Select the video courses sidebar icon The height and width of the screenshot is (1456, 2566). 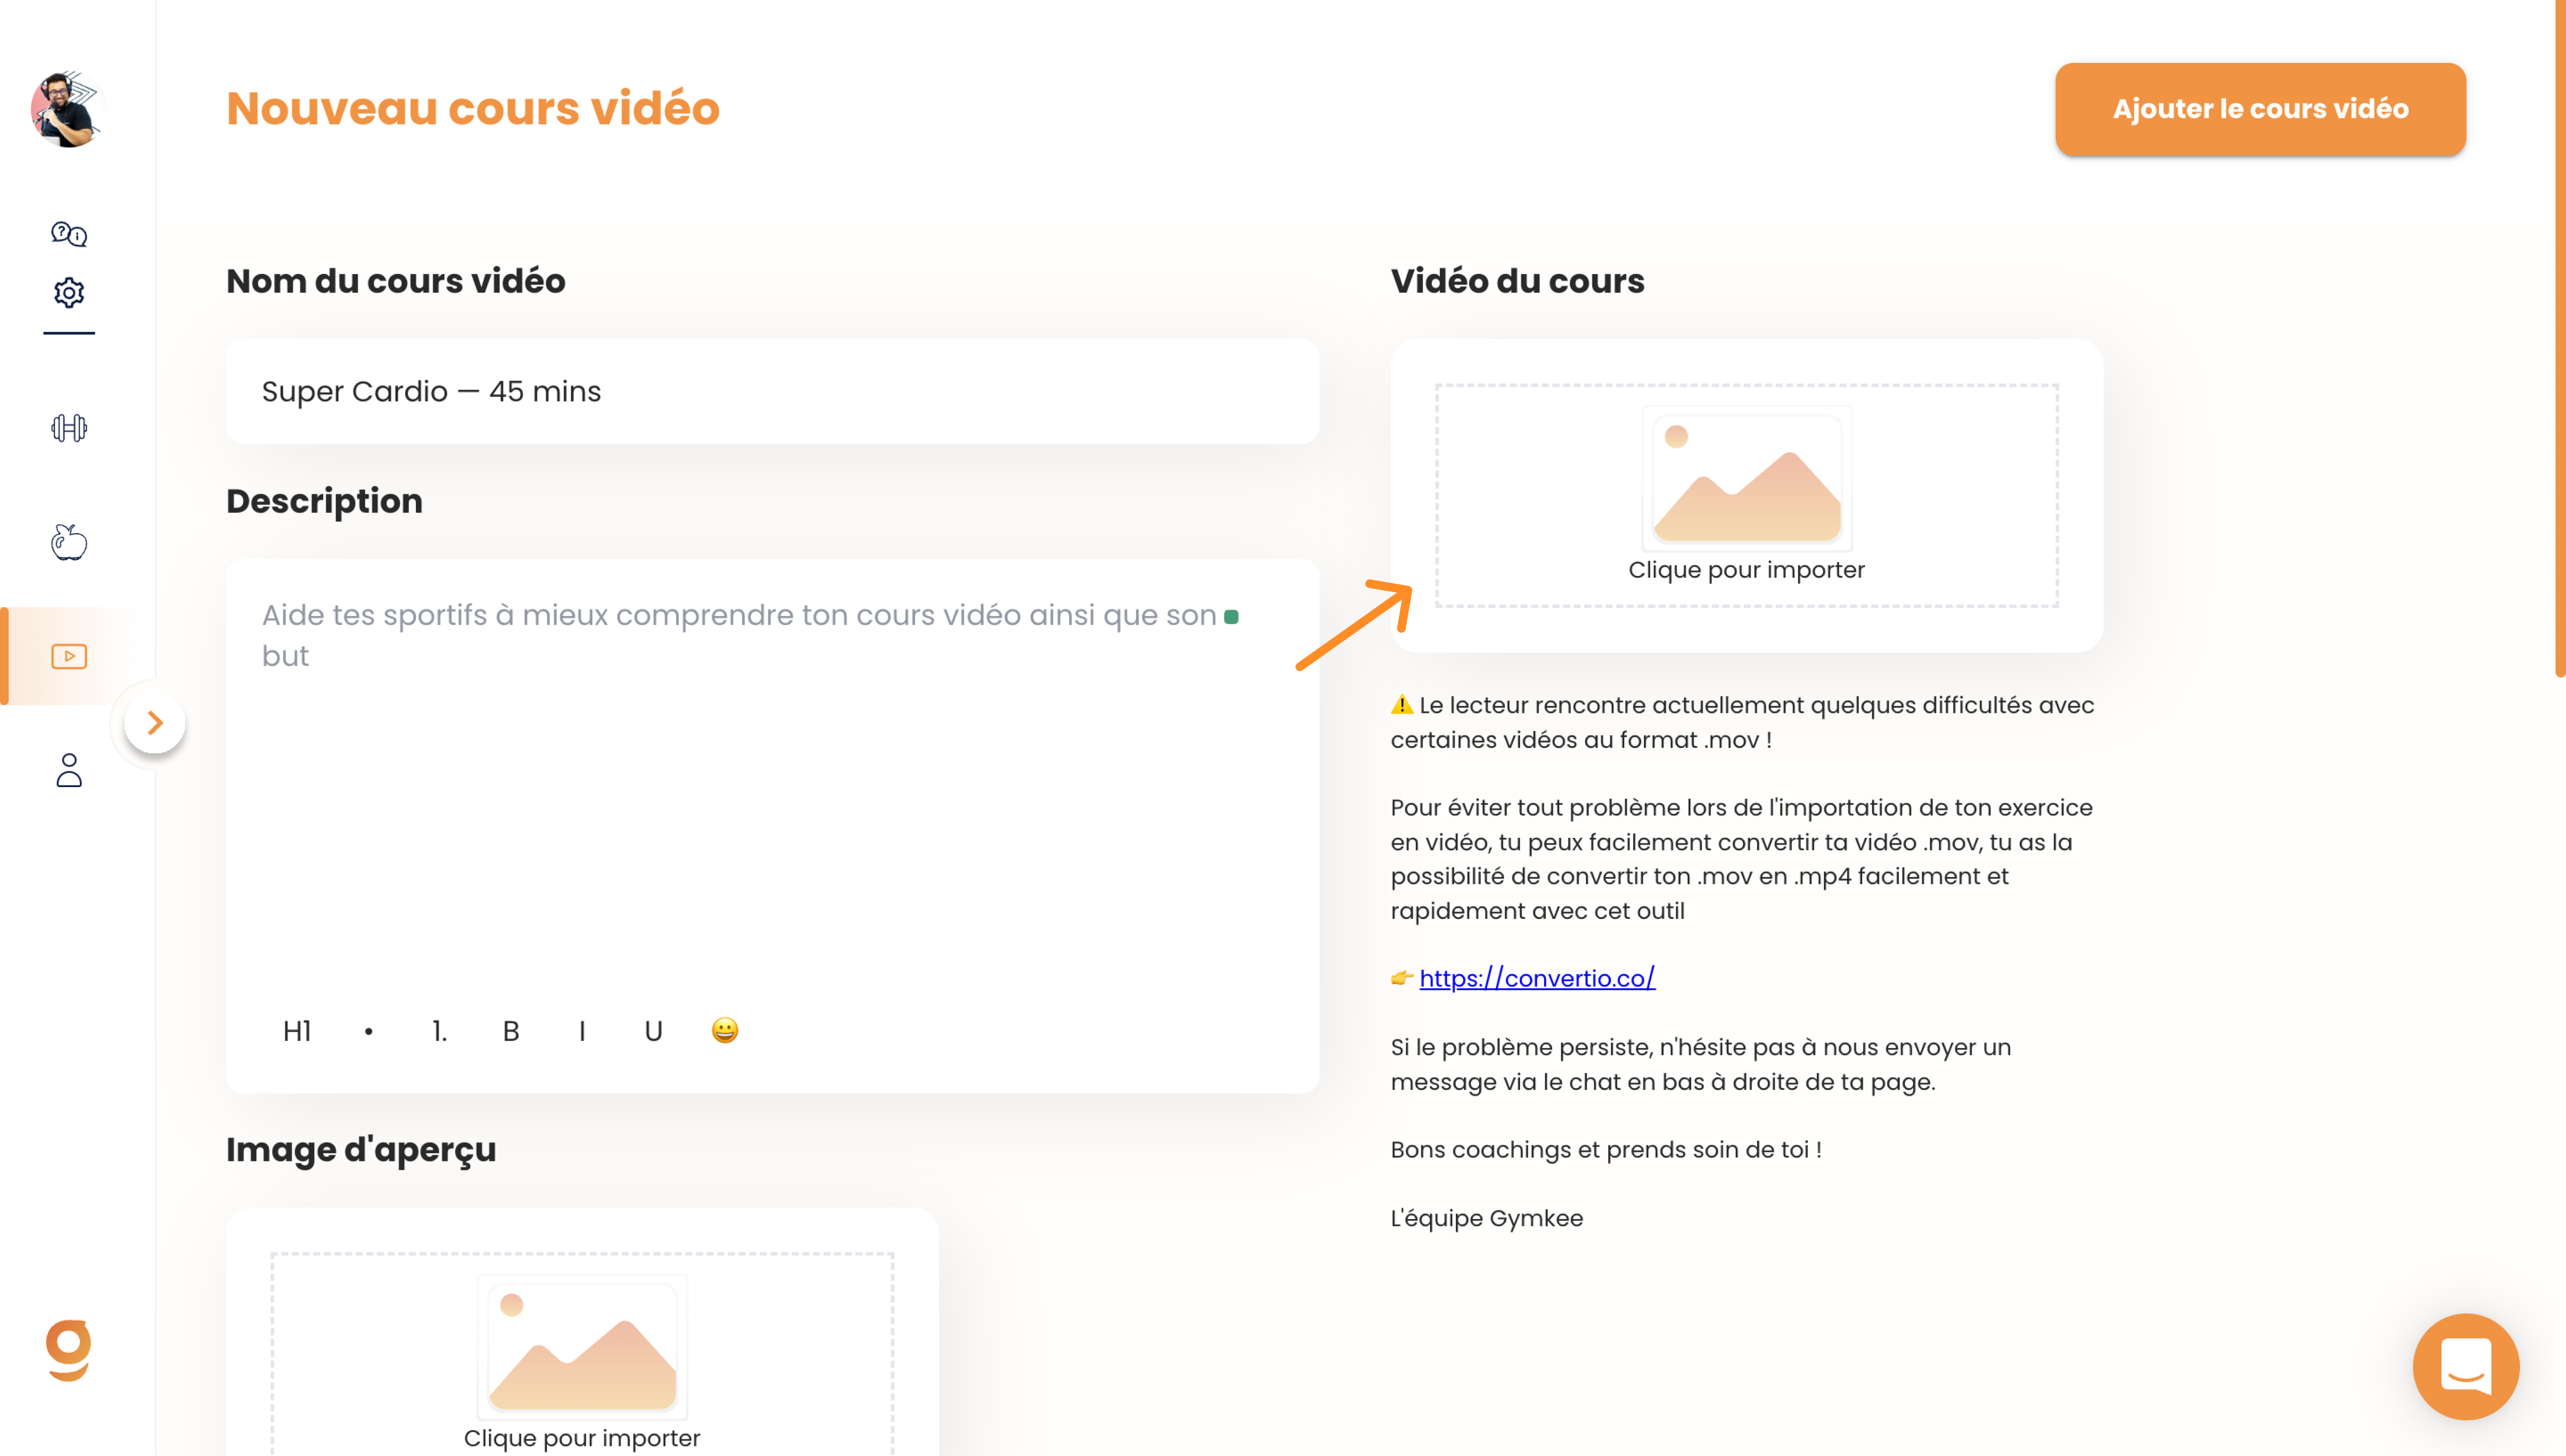coord(69,656)
